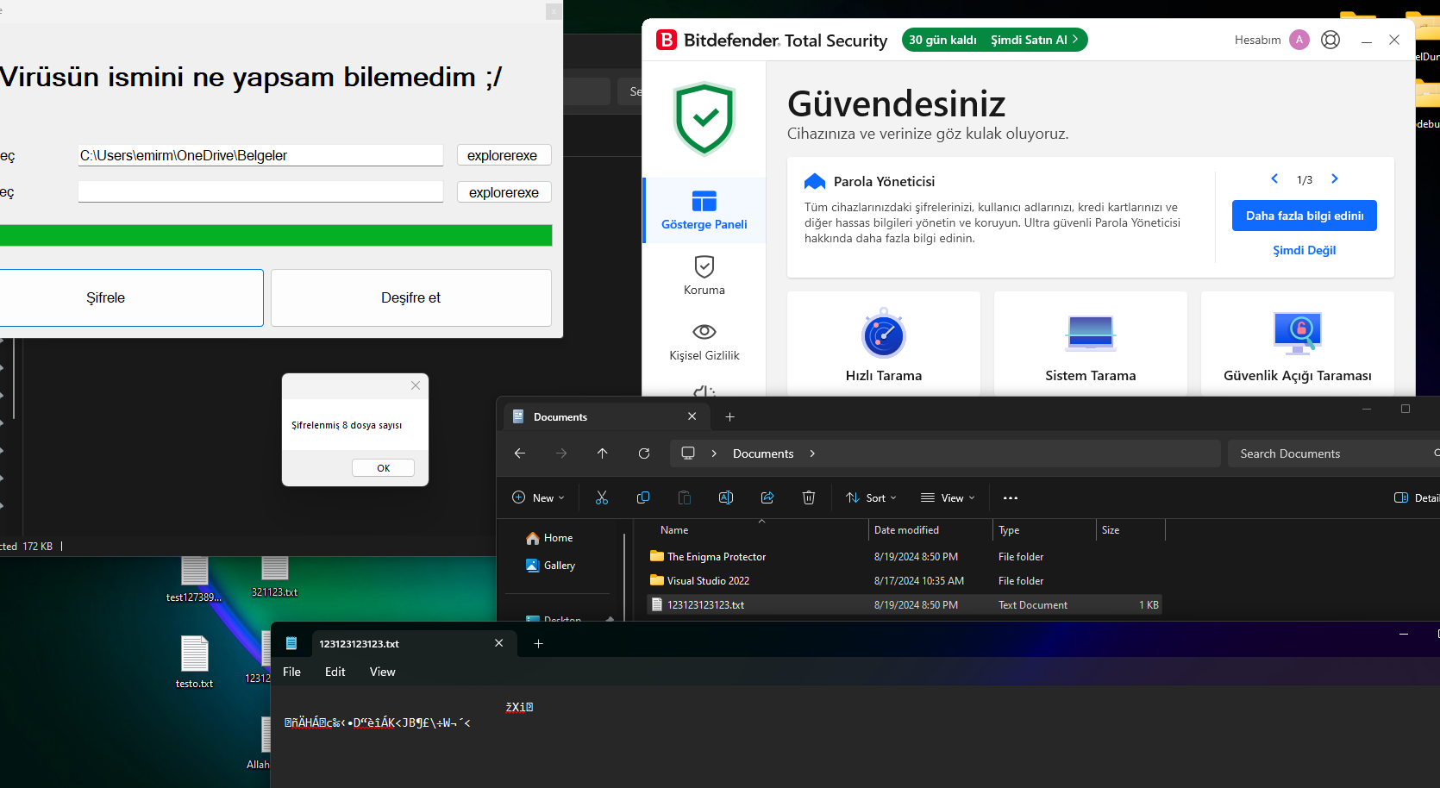
Task: Show next Bitdefender recommendation card
Action: (x=1335, y=178)
